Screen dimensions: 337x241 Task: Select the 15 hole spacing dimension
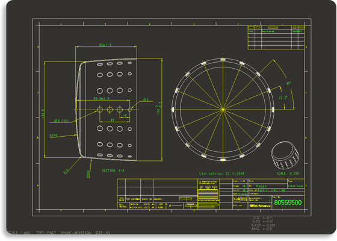click(x=125, y=116)
